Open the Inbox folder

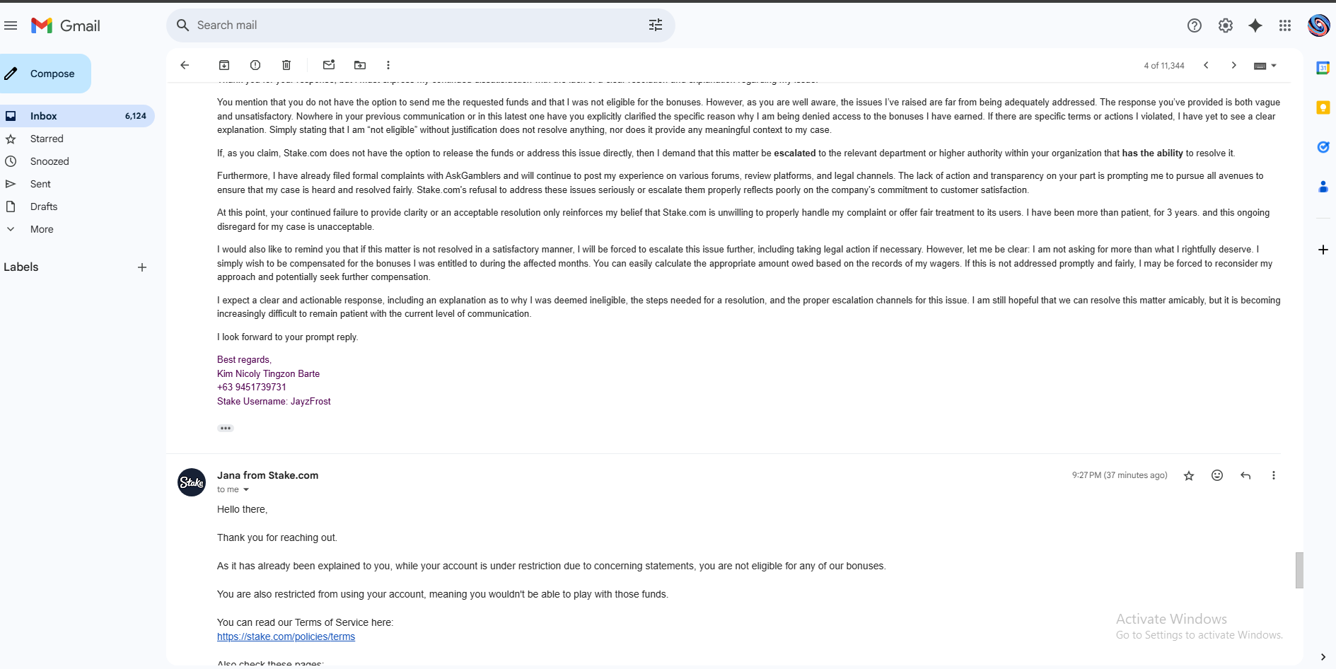point(76,116)
